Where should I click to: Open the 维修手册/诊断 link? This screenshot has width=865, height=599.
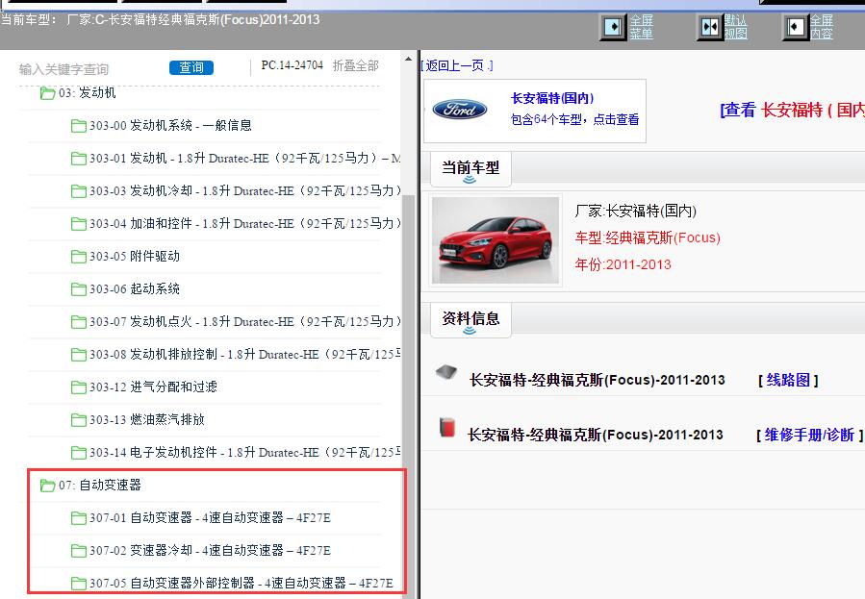click(x=809, y=435)
